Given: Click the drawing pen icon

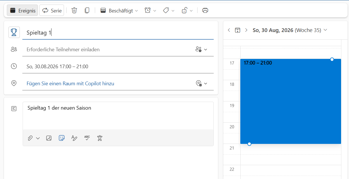Looking at the screenshot, I should coord(74,138).
